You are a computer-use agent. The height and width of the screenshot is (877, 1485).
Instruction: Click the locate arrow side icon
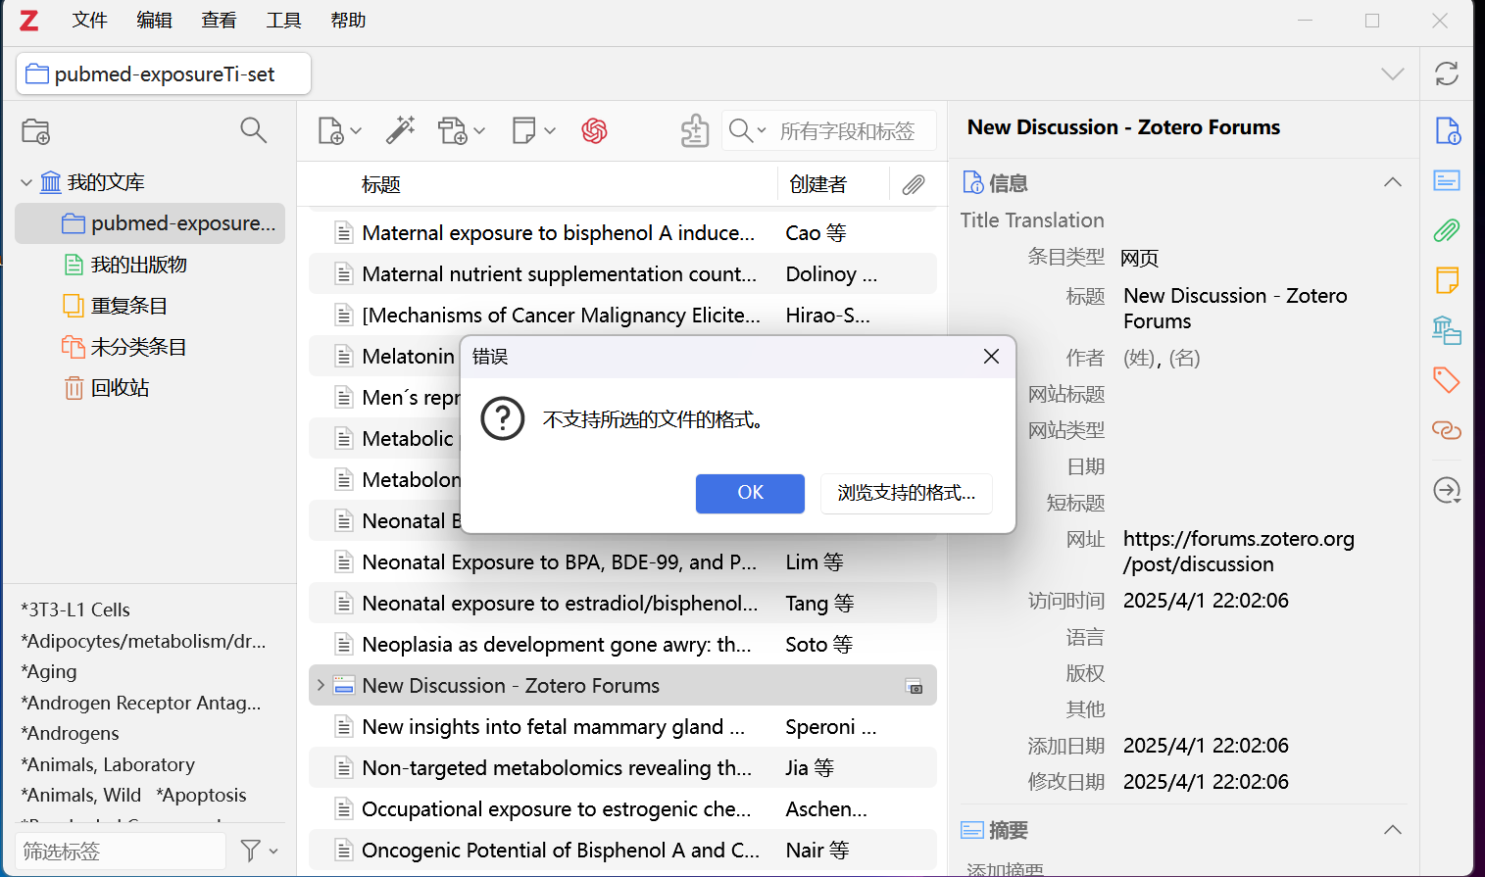(1447, 490)
